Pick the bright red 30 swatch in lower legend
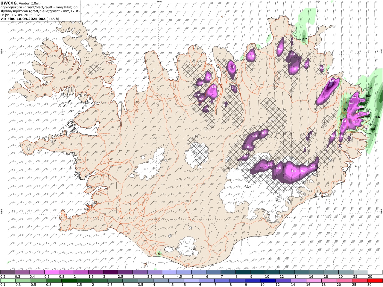 pyautogui.click(x=375, y=281)
